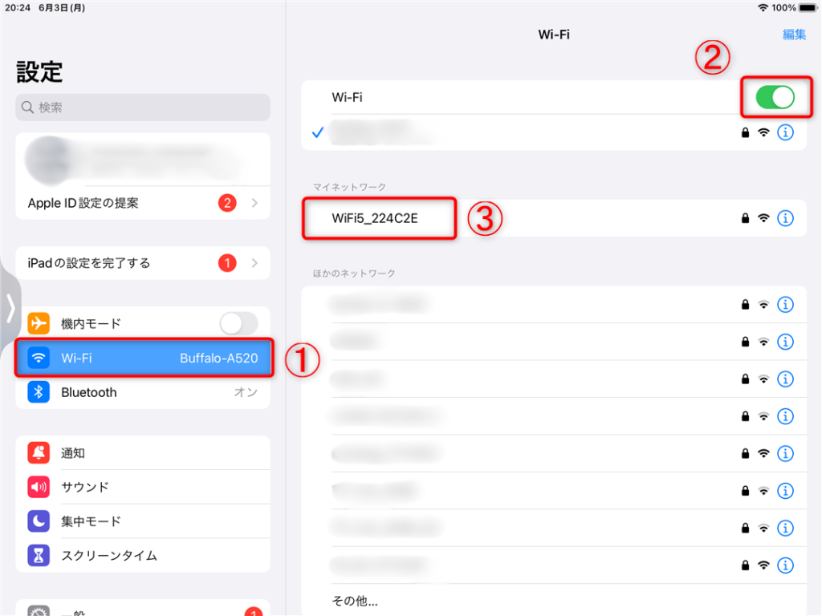Screen dimensions: 822x616
Task: Join the WiFi5_224C2E network
Action: click(554, 218)
